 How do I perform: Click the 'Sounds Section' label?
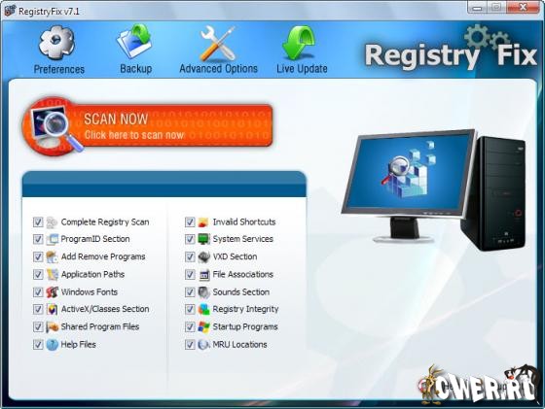click(241, 292)
